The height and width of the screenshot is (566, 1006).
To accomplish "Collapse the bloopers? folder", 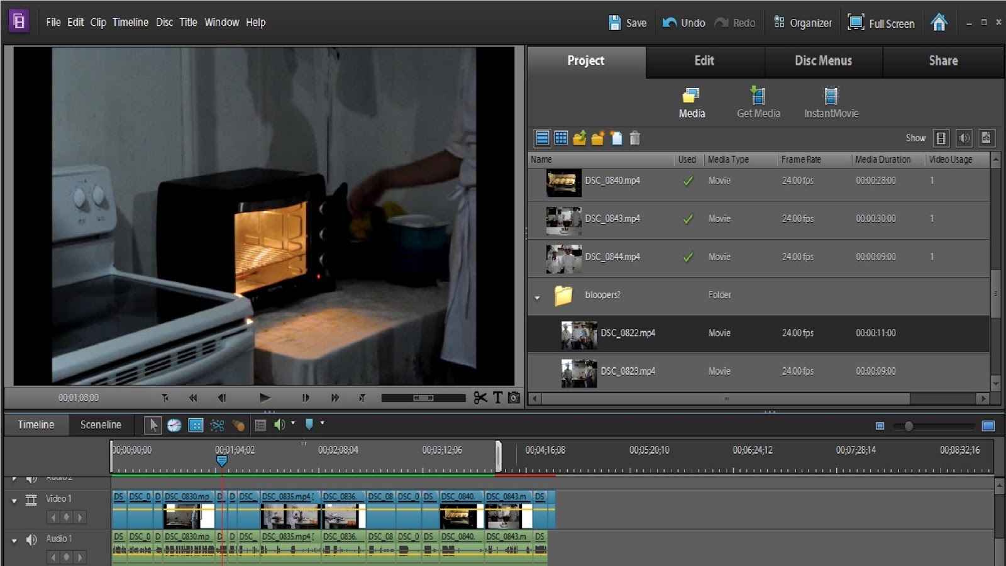I will 537,297.
